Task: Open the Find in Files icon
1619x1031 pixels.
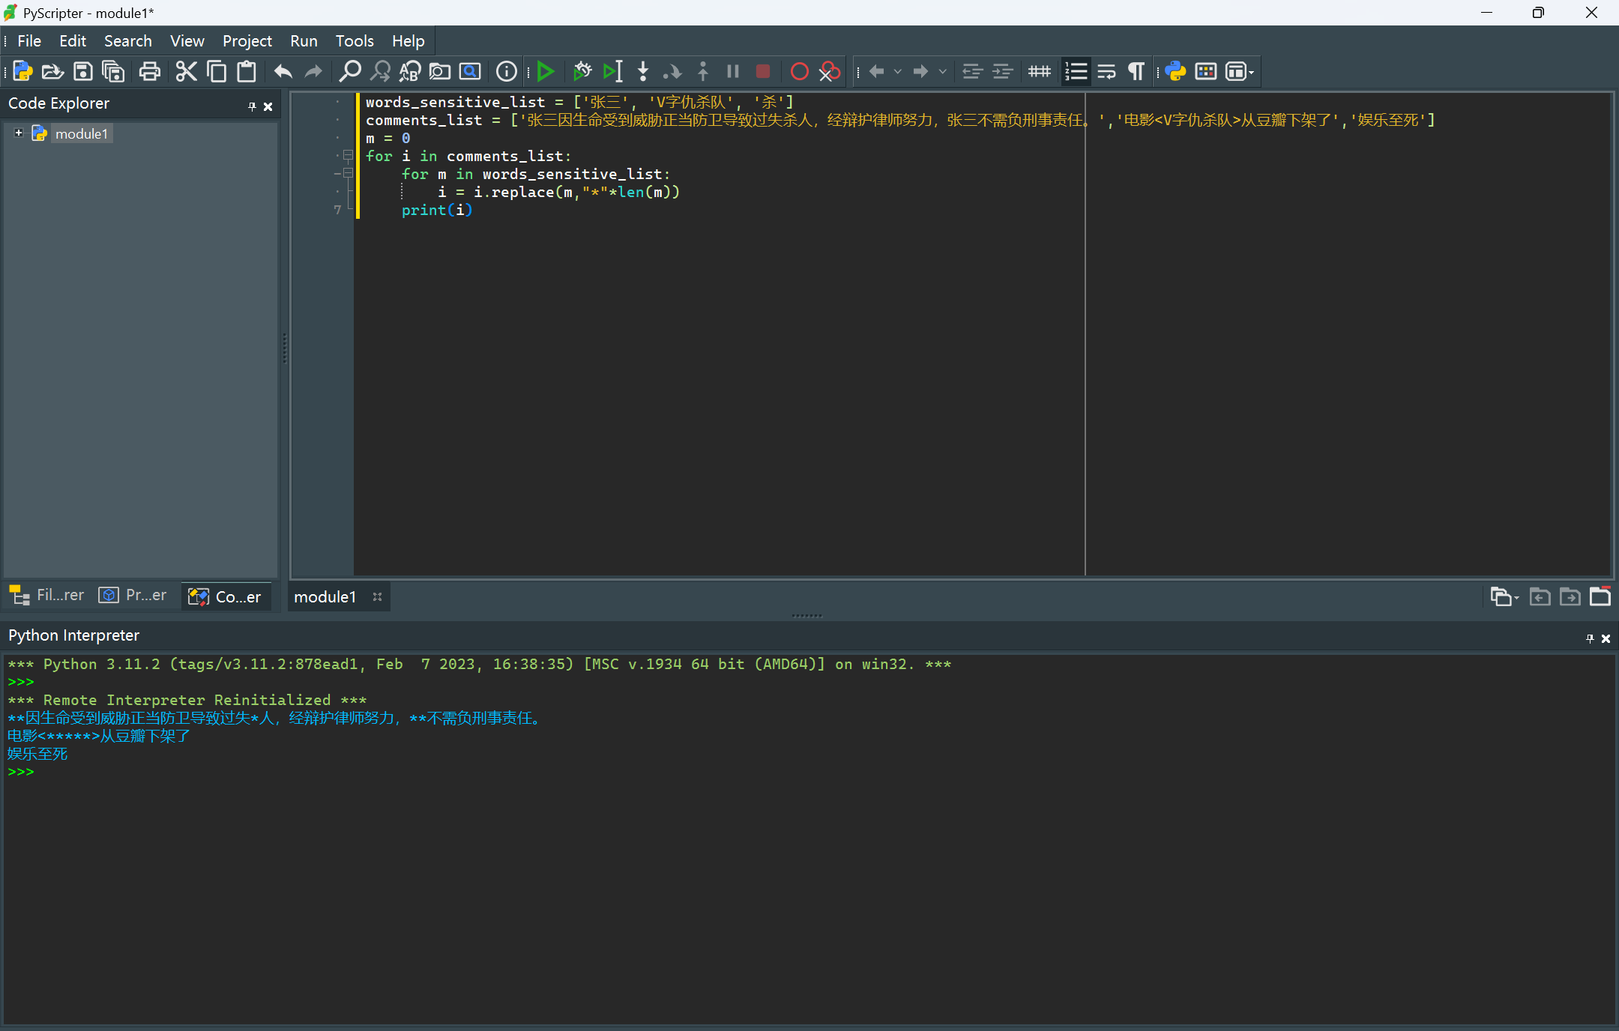Action: [439, 72]
